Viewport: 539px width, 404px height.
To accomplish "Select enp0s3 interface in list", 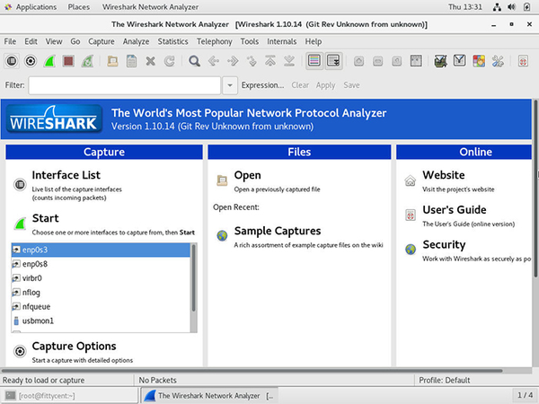I will tap(101, 250).
